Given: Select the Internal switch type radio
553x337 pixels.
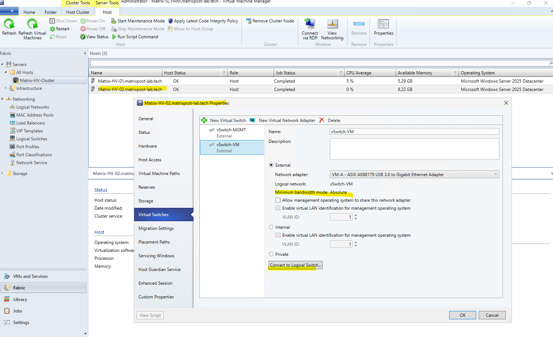Looking at the screenshot, I should click(271, 227).
